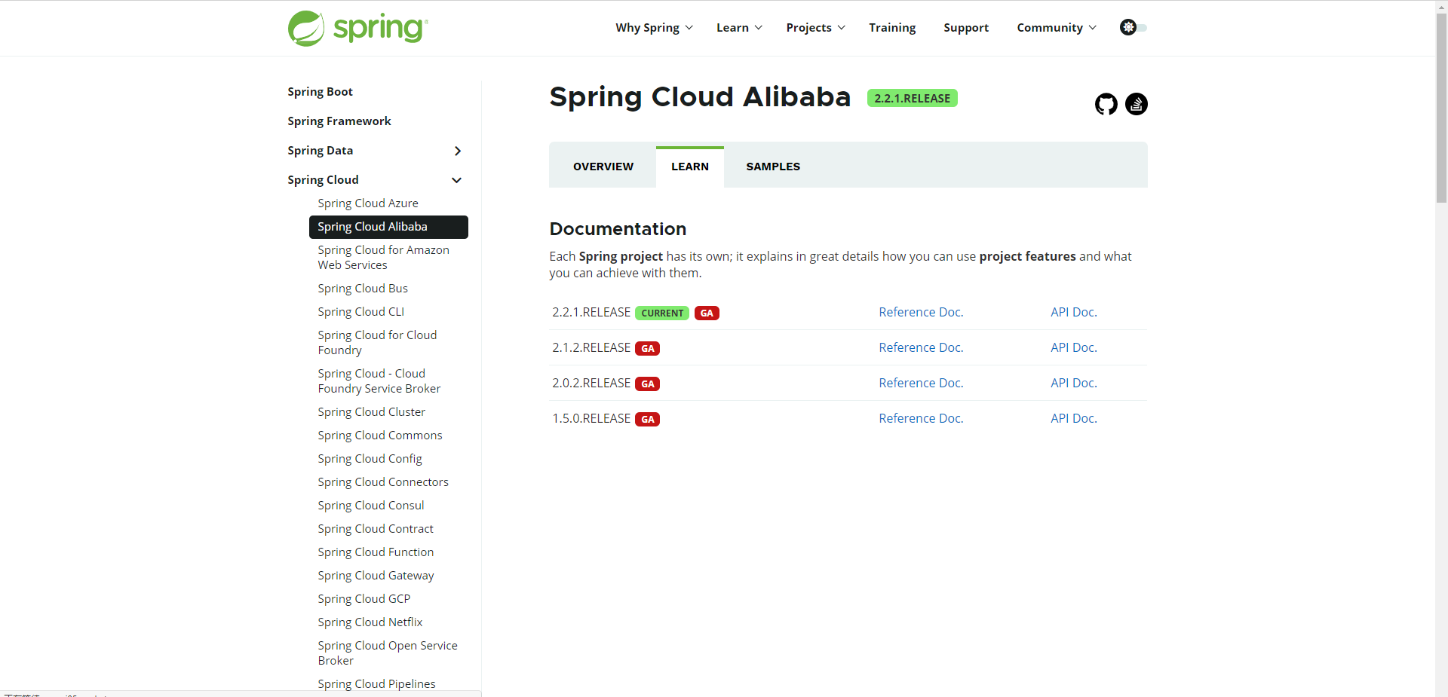The width and height of the screenshot is (1448, 697).
Task: Click the 2.2.1.RELEASE version badge
Action: tap(912, 98)
